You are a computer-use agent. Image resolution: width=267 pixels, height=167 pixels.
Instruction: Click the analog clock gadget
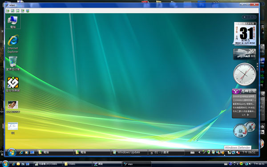244,74
